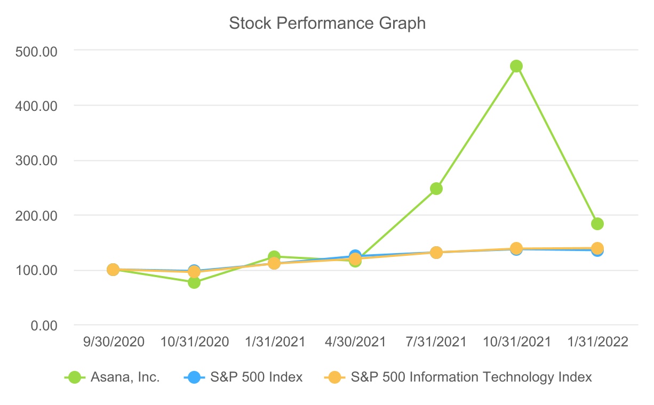The image size is (654, 405).
Task: Click the blue S&P 500 Index legend marker
Action: pyautogui.click(x=197, y=377)
